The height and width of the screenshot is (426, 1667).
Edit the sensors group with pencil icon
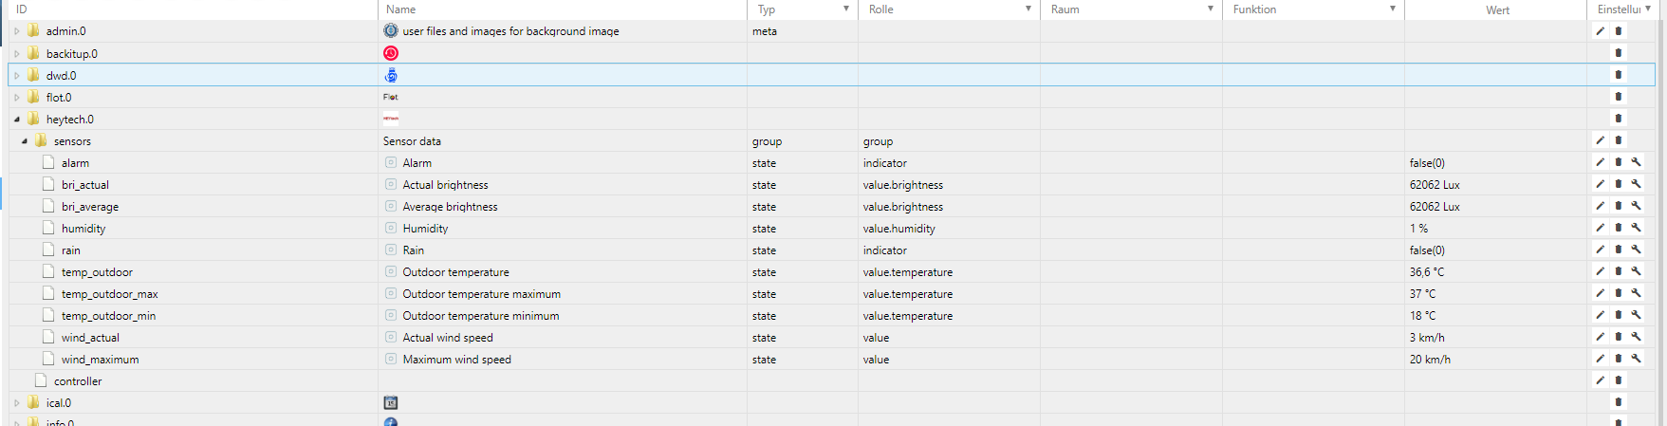tap(1600, 140)
